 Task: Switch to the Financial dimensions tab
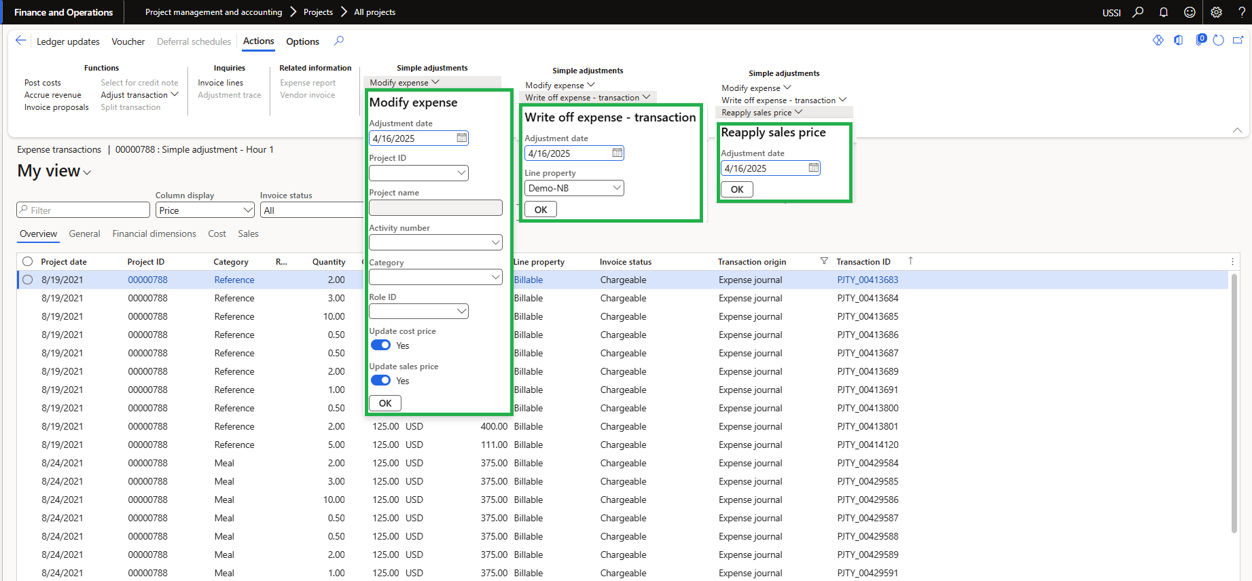coord(154,233)
